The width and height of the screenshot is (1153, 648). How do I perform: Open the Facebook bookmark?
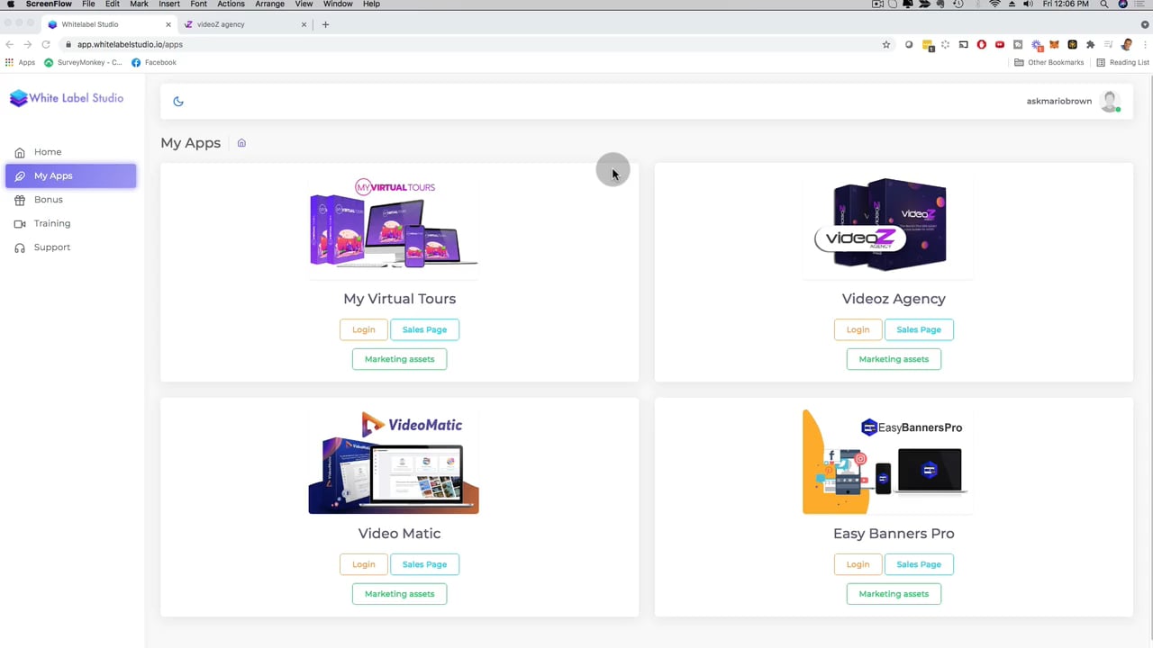[x=154, y=63]
